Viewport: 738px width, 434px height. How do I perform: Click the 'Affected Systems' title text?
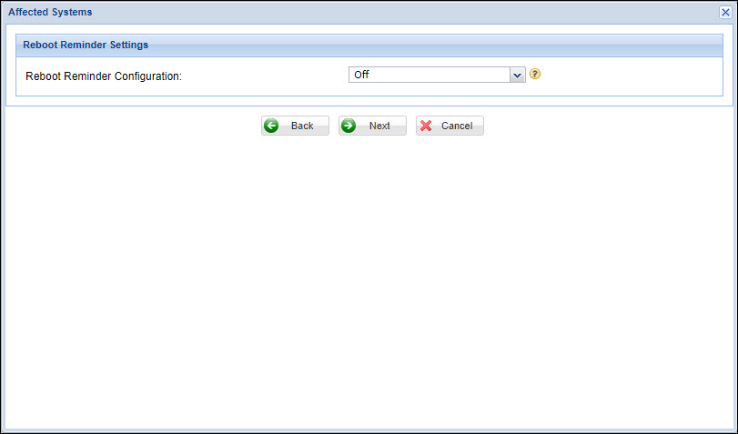click(50, 12)
